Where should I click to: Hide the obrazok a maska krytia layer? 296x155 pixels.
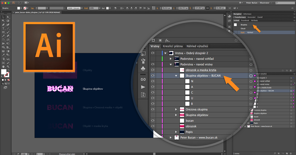tap(152, 70)
